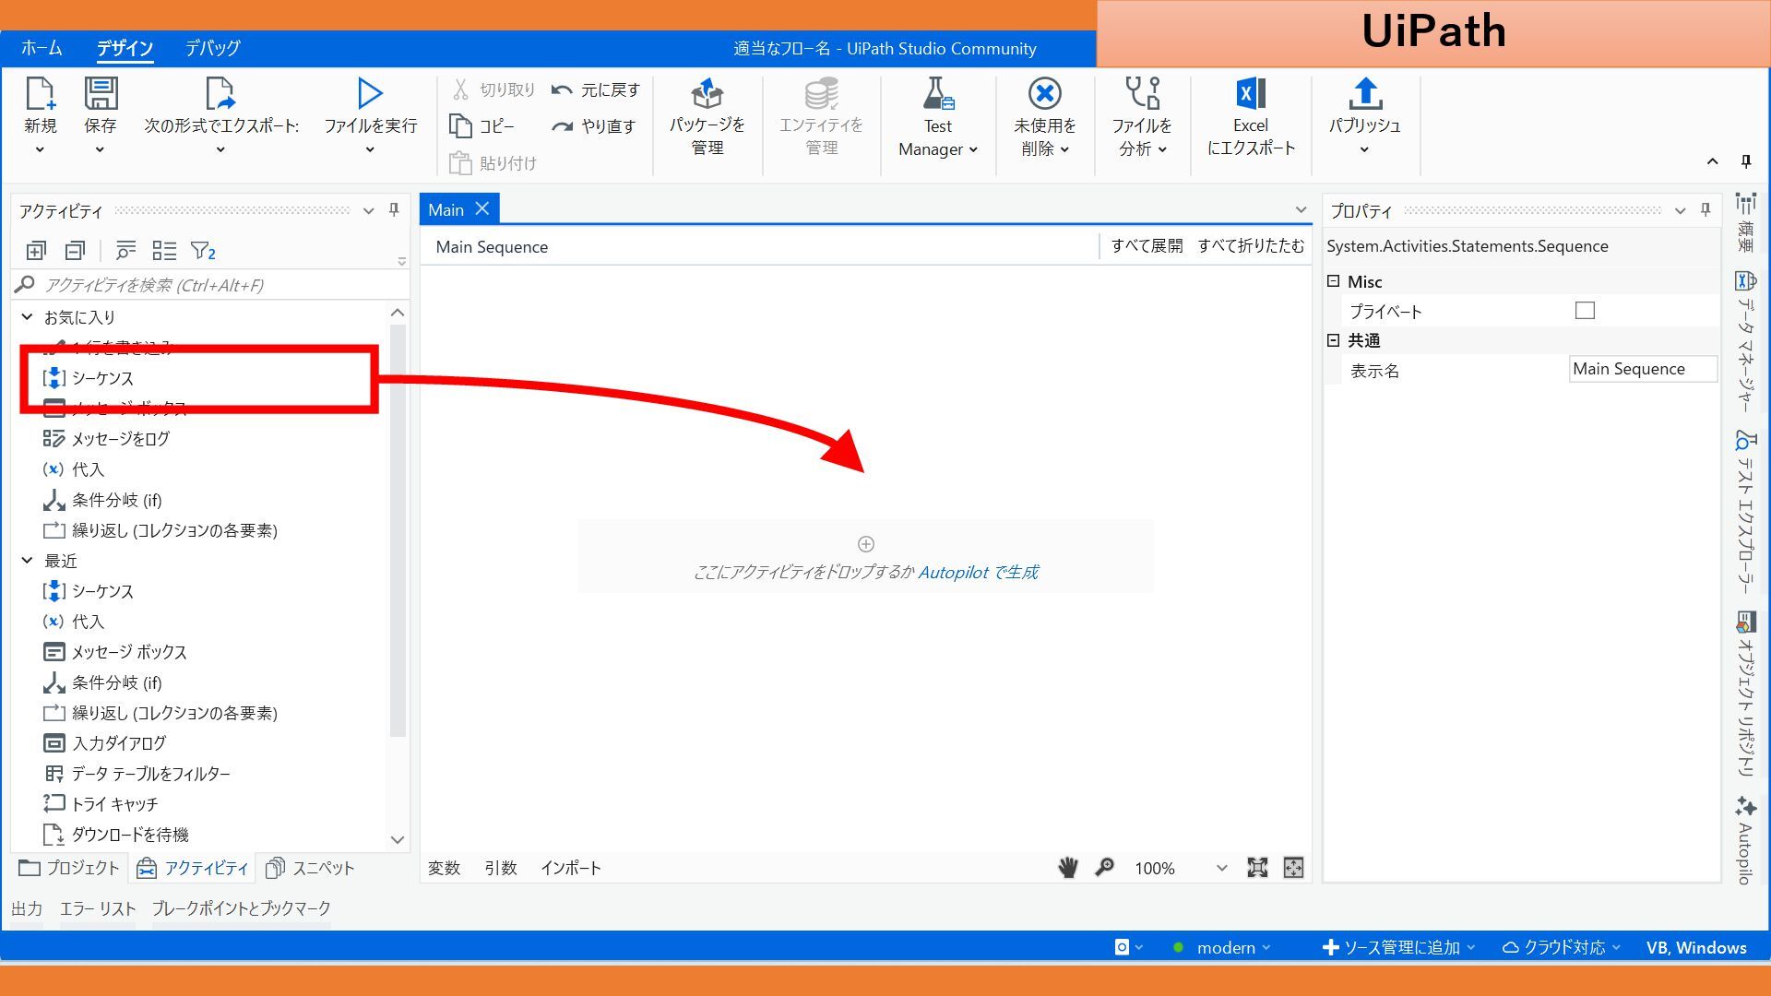The height and width of the screenshot is (996, 1771).
Task: Click expand all icon in Activities panel
Action: pos(36,251)
